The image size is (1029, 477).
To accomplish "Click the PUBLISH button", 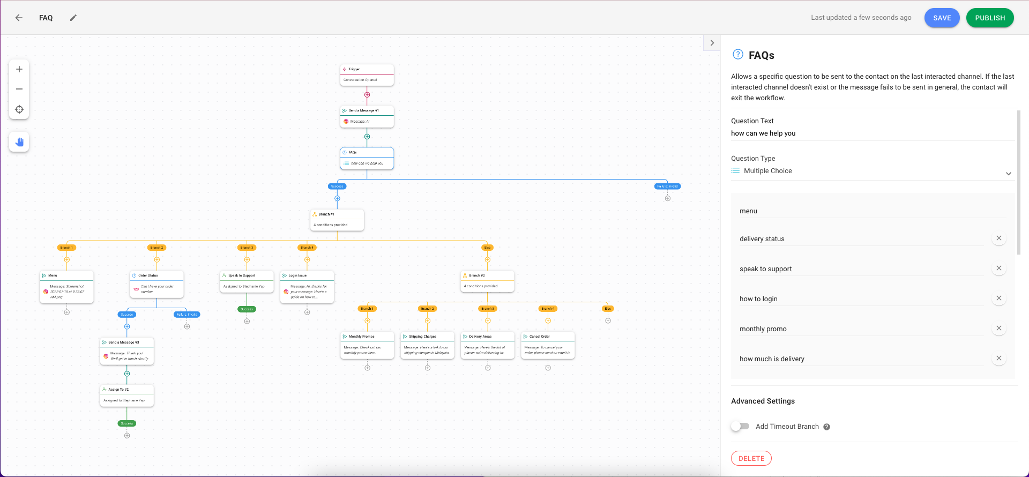I will [990, 18].
